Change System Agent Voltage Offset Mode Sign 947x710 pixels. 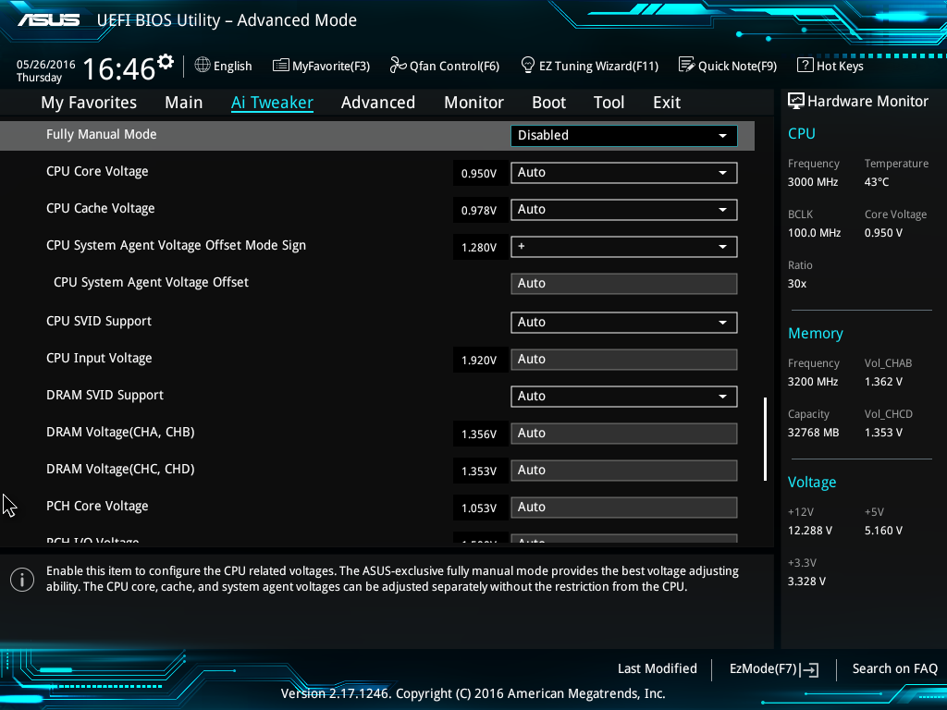(x=624, y=247)
